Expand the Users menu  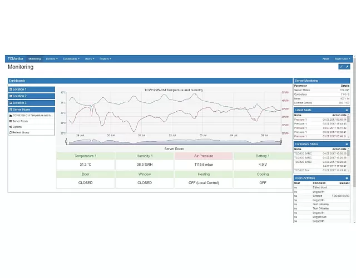89,58
